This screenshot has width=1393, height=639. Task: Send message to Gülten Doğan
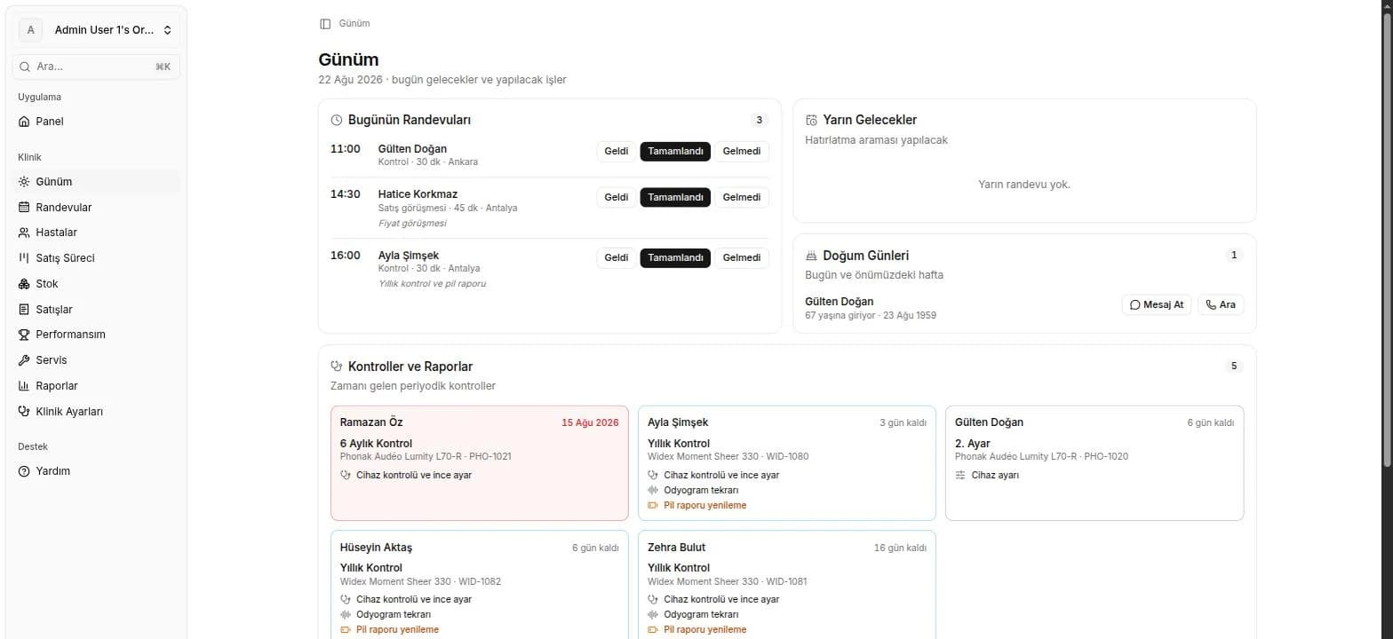coord(1157,304)
